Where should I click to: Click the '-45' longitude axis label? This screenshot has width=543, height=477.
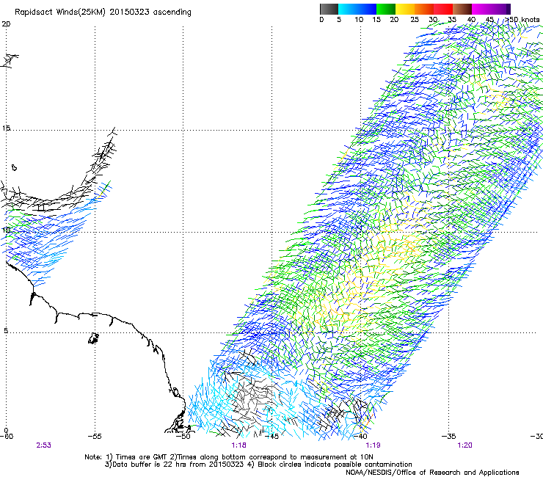[271, 436]
